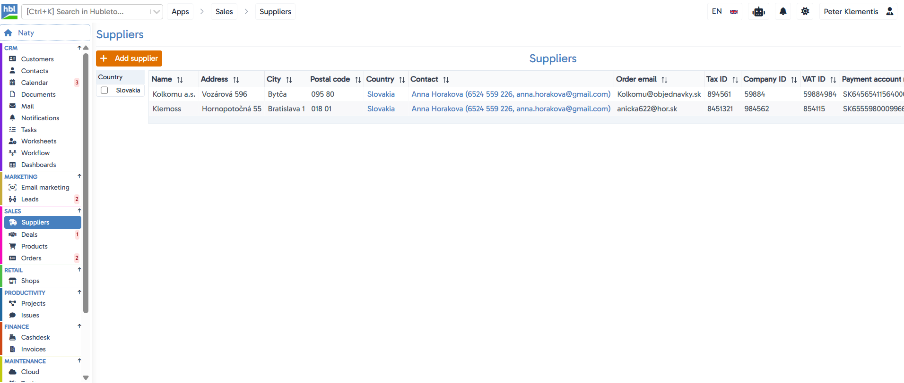Viewport: 904px width, 383px height.
Task: Open Slovakia link in Kolkomu a.s. row
Action: (381, 94)
